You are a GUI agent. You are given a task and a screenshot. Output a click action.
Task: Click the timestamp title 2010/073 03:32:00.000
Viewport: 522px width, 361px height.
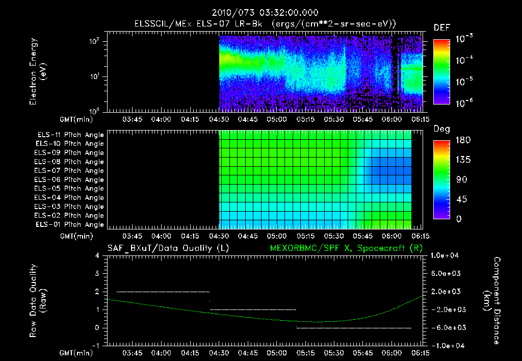265,13
